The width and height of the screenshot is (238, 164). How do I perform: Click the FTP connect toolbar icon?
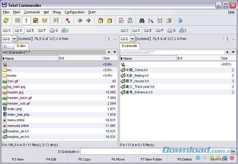[121, 21]
